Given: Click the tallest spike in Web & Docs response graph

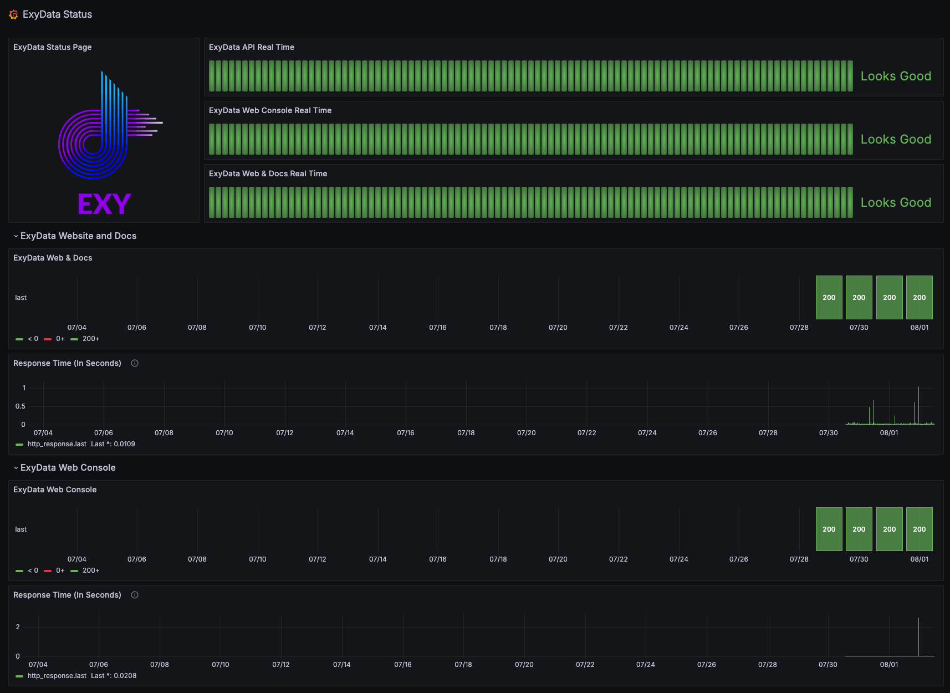Looking at the screenshot, I should pos(918,405).
